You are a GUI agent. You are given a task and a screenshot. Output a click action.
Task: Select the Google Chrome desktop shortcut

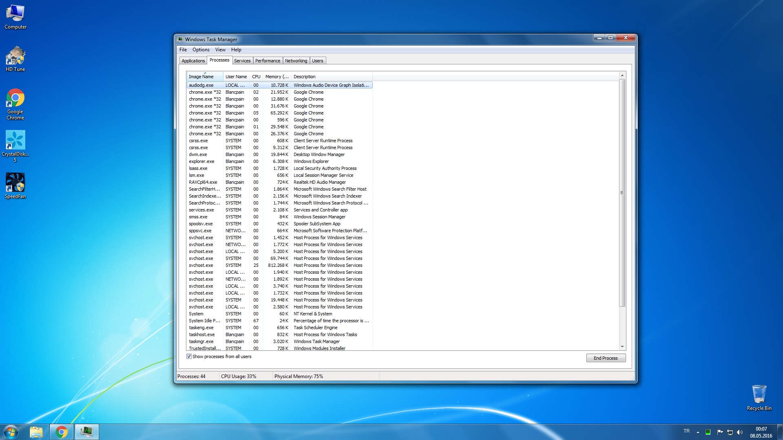point(15,104)
